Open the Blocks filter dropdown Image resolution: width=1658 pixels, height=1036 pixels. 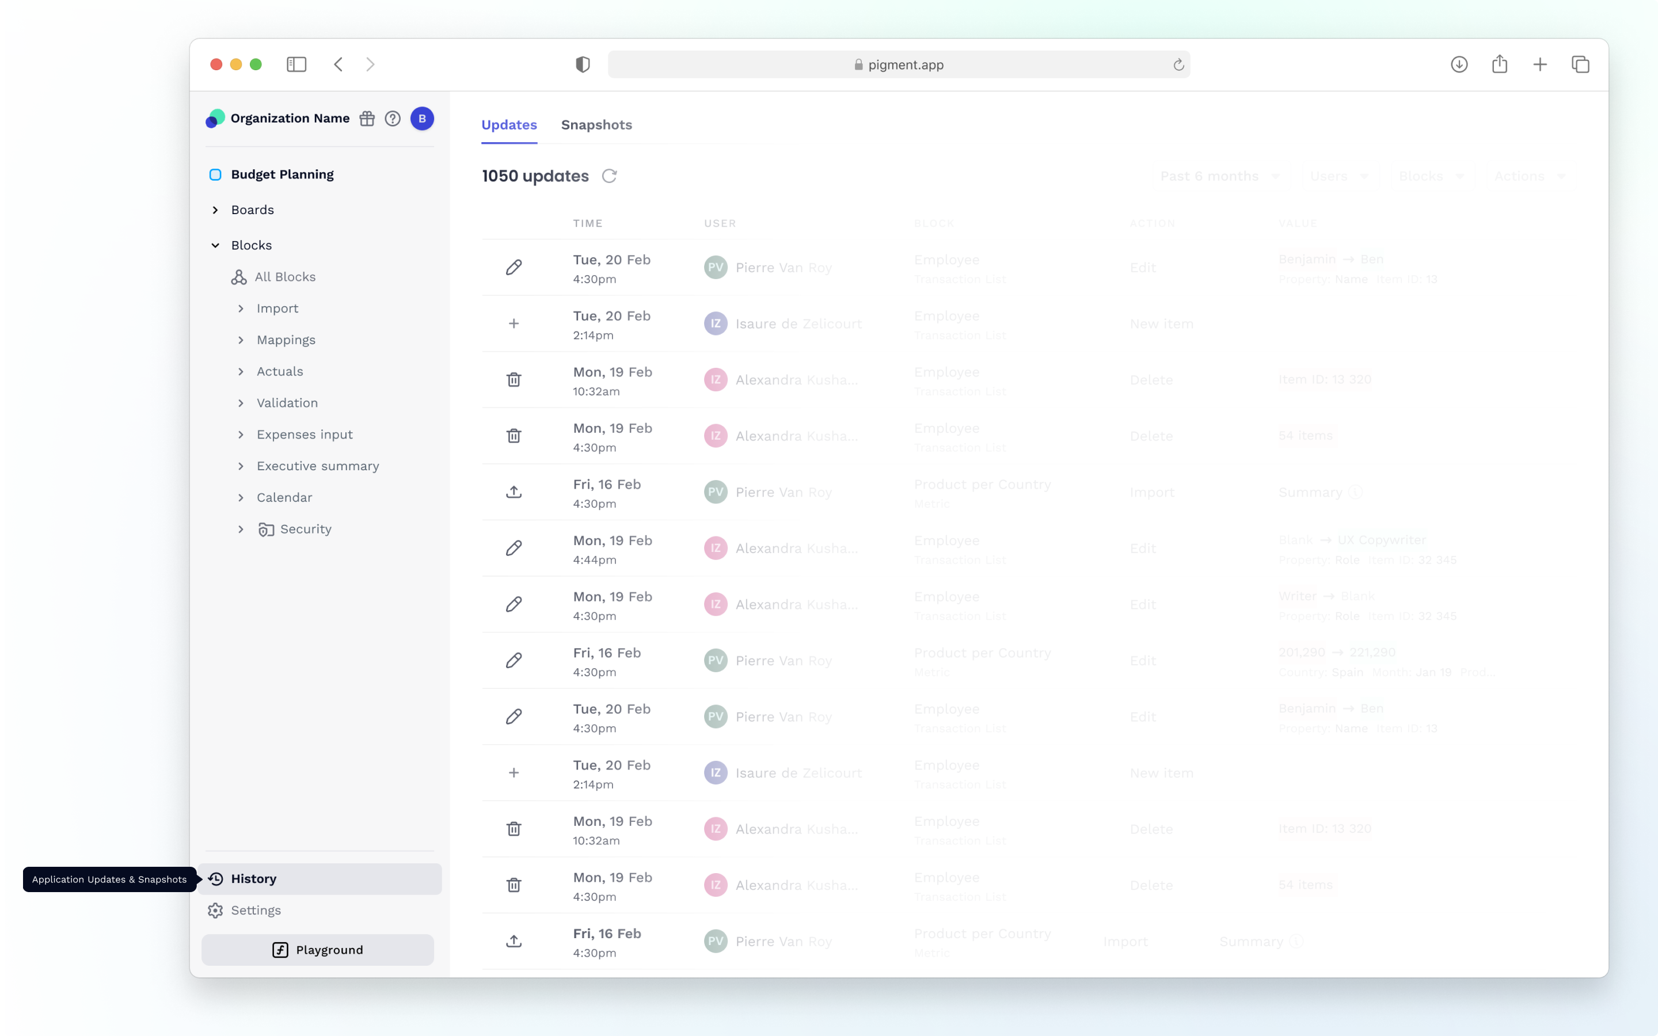click(x=1431, y=176)
